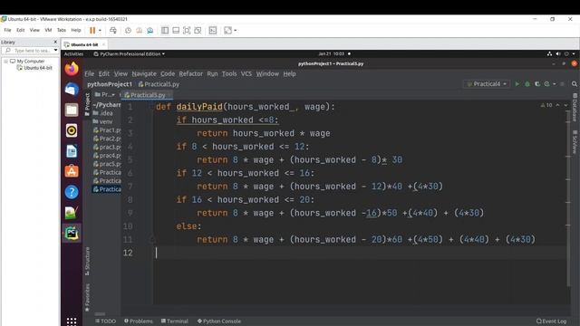This screenshot has width=580, height=326.
Task: Collapse the My Computer tree node
Action: (6, 61)
